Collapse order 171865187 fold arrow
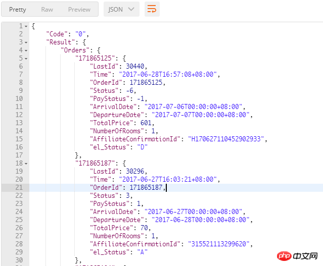 click(26, 164)
